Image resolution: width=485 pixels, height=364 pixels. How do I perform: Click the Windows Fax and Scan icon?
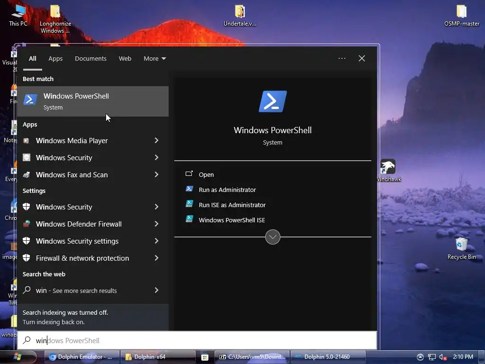pos(27,174)
